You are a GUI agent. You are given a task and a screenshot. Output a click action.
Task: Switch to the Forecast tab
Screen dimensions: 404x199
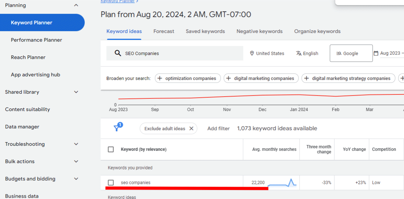coord(164,31)
